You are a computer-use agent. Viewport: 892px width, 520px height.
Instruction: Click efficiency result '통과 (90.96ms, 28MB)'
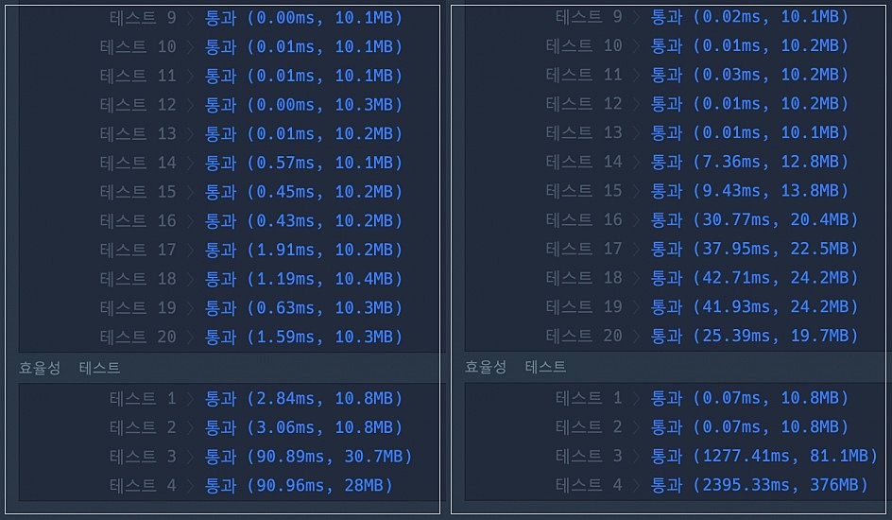tap(299, 485)
